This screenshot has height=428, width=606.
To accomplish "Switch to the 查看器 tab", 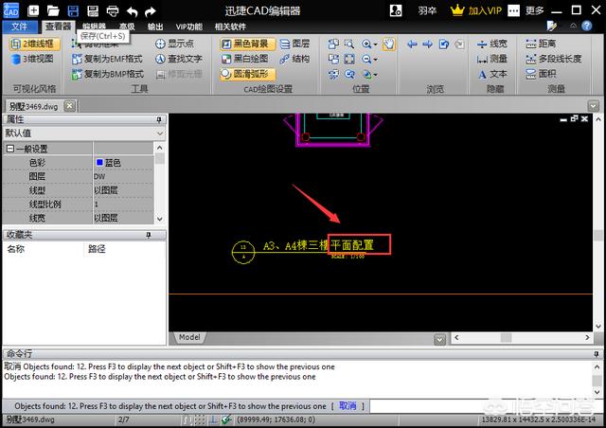I will click(59, 27).
